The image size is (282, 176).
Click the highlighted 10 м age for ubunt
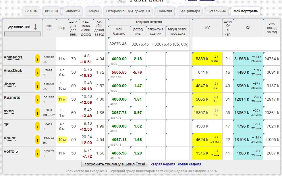(x=62, y=140)
